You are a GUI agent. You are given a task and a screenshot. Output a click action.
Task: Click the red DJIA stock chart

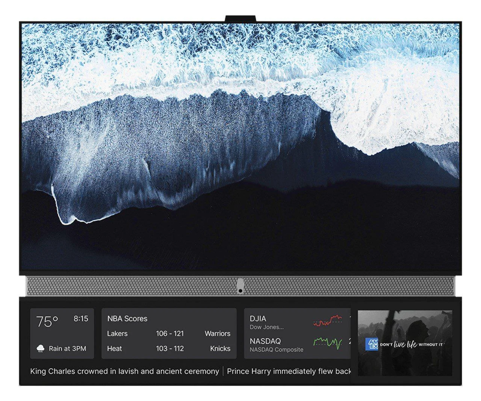click(x=328, y=321)
